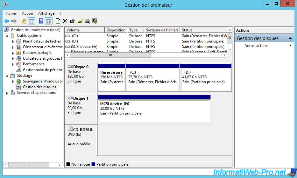
Task: Collapse the Stockage tree node
Action: (7, 76)
